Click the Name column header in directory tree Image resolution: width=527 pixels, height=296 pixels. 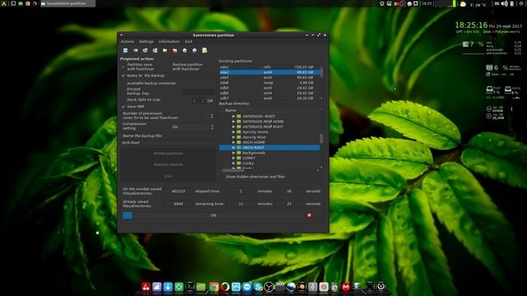point(231,110)
